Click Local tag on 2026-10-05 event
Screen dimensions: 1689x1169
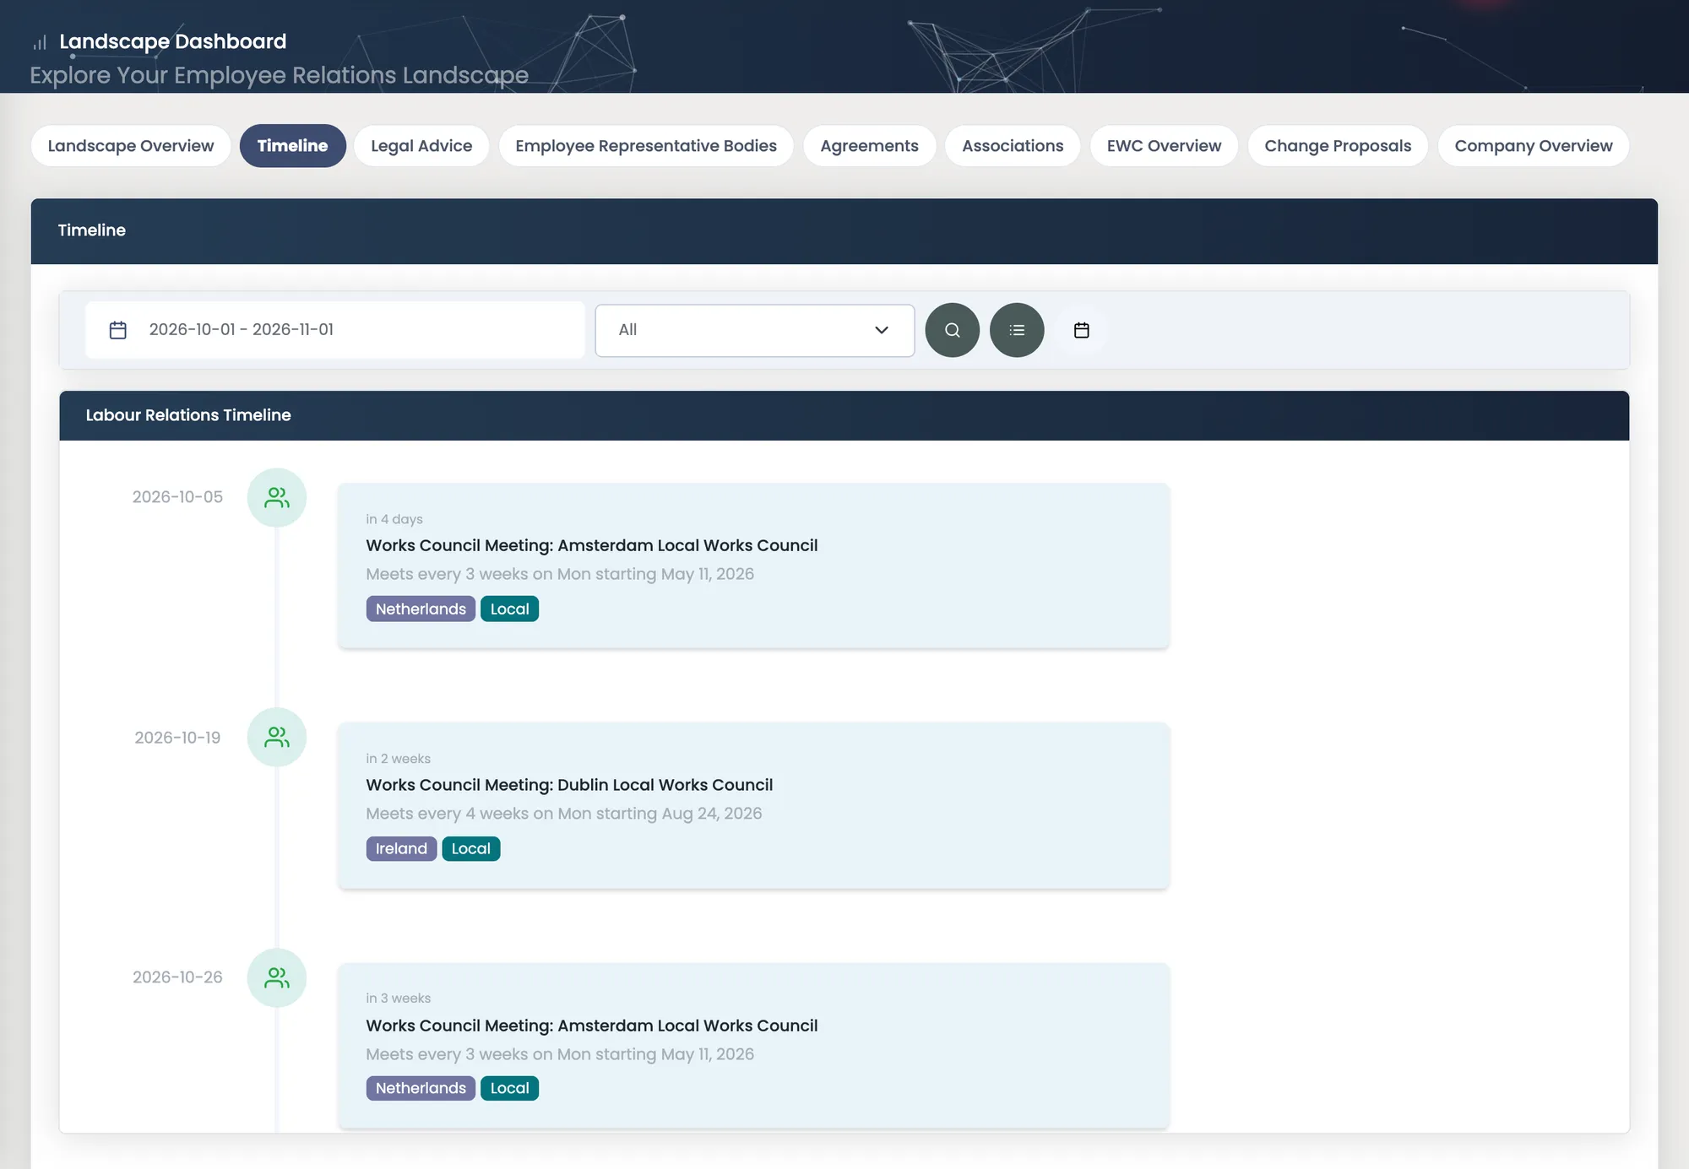(x=509, y=609)
